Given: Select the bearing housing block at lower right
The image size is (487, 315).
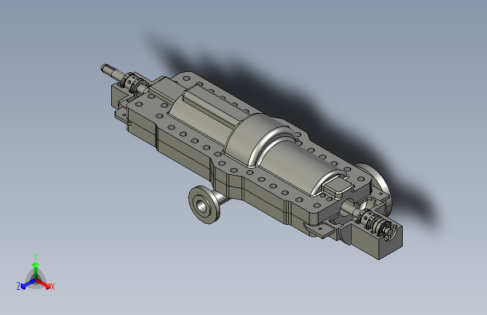Looking at the screenshot, I should pyautogui.click(x=376, y=238).
